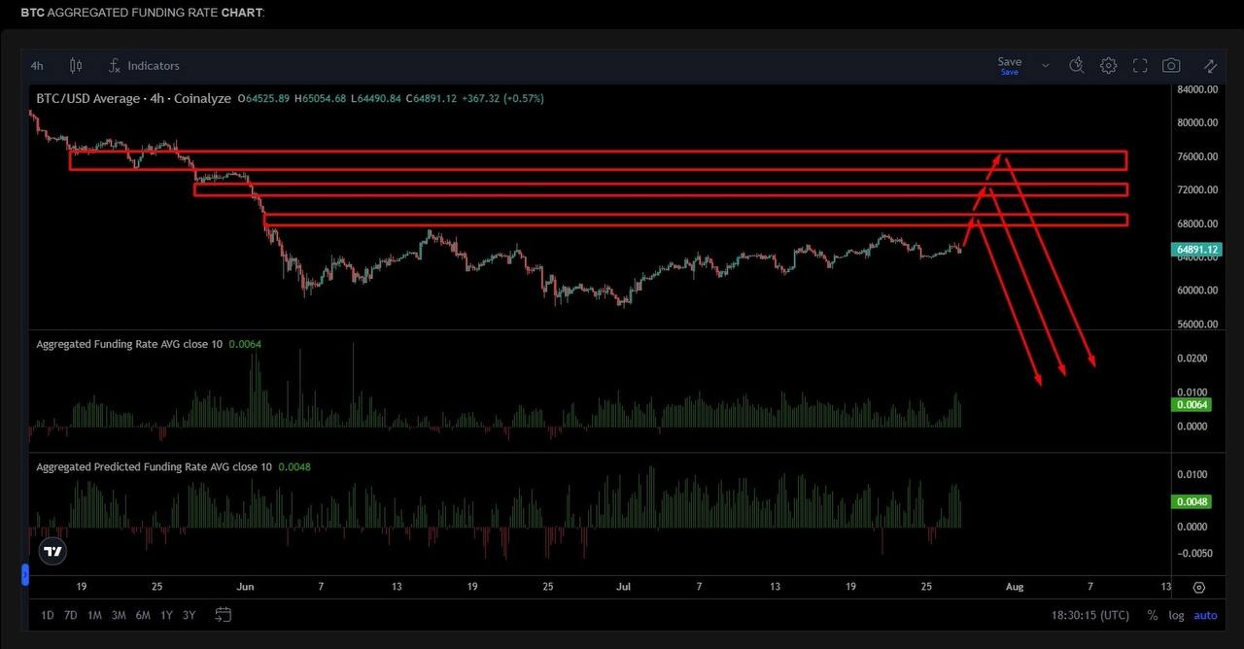This screenshot has width=1244, height=649.
Task: Change the candlestick chart style
Action: point(76,66)
